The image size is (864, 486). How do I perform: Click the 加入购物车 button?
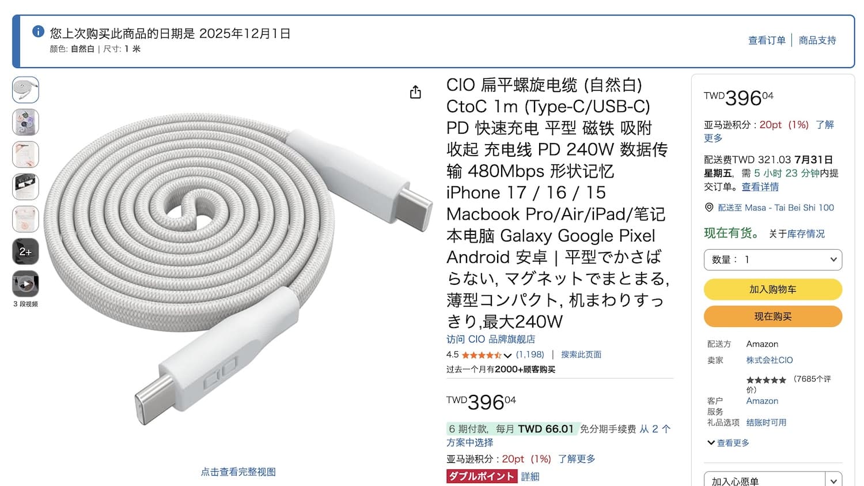pos(772,289)
